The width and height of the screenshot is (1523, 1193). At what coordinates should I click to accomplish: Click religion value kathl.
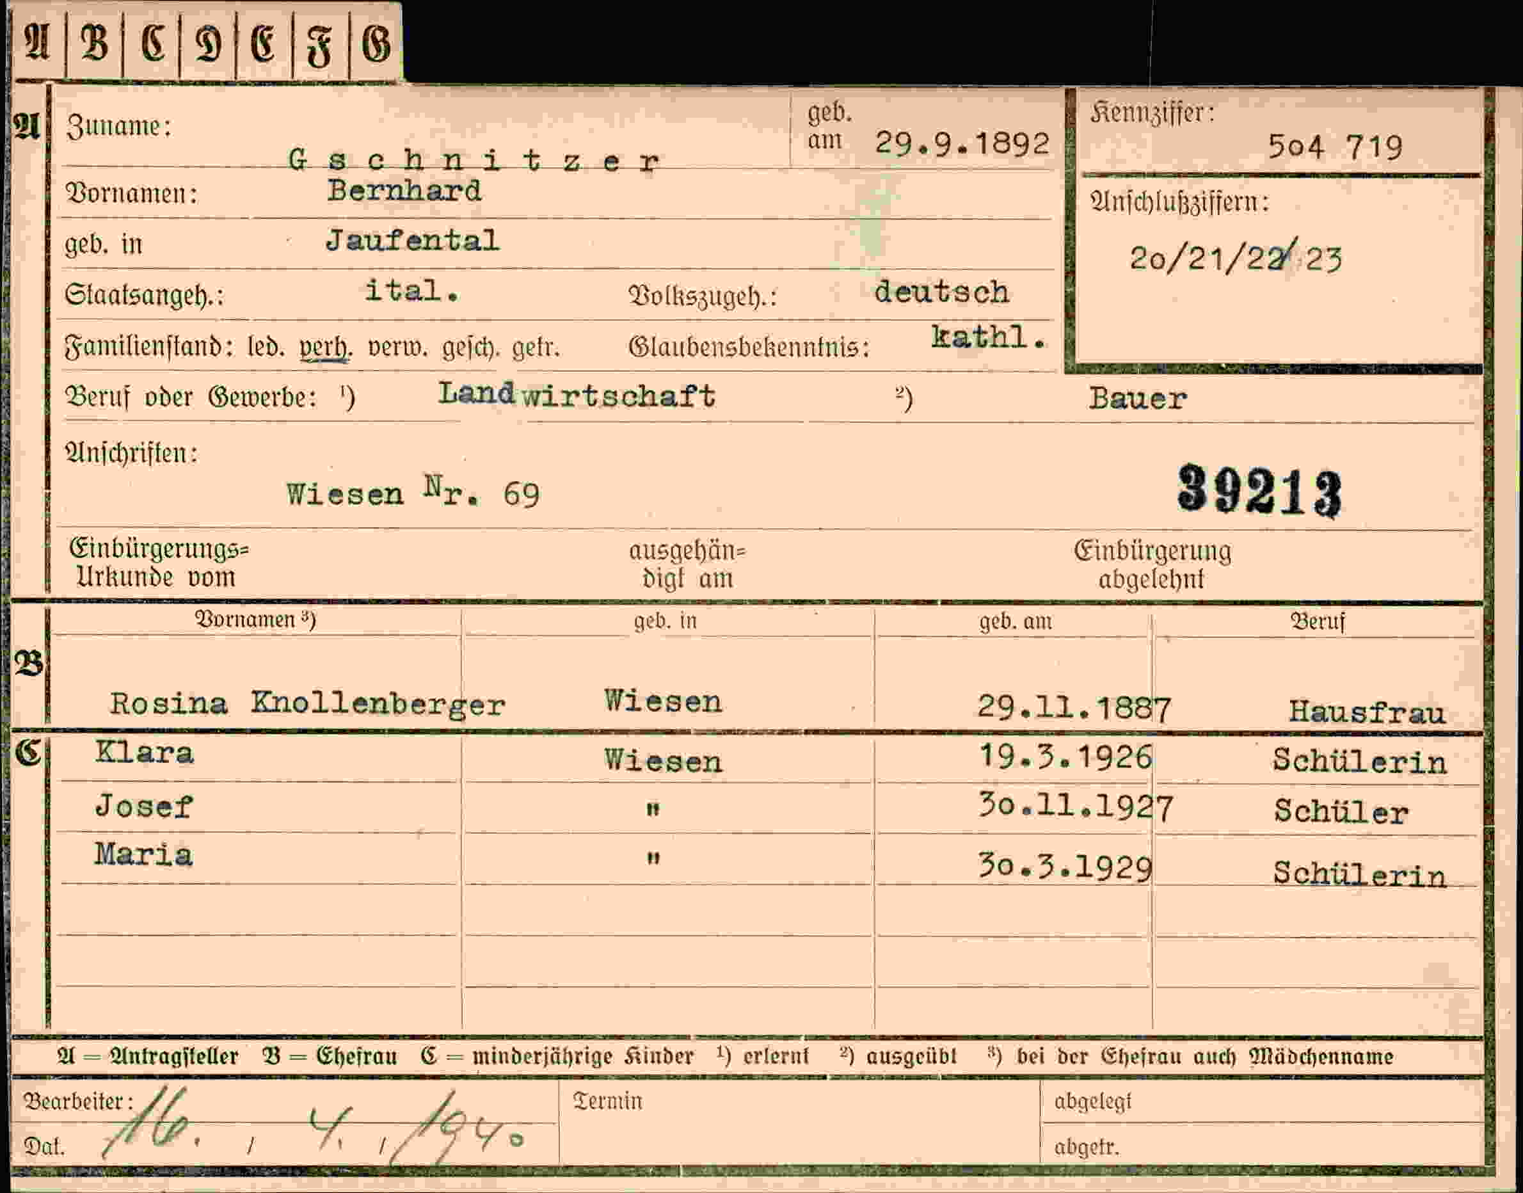(x=988, y=338)
